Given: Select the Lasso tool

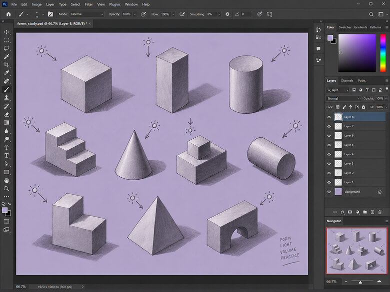Looking at the screenshot, I should click(x=6, y=48).
